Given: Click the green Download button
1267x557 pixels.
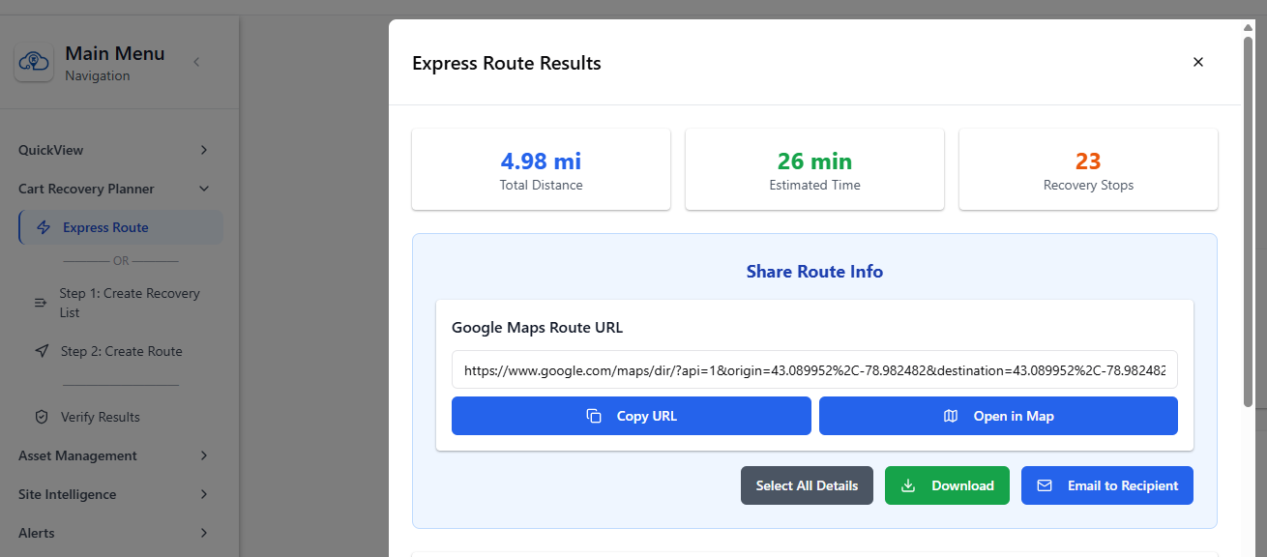Looking at the screenshot, I should pyautogui.click(x=947, y=484).
